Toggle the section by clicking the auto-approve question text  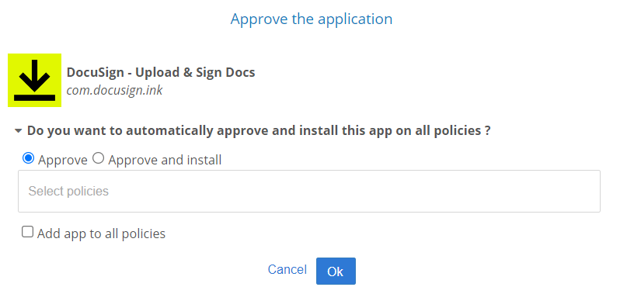tap(259, 130)
